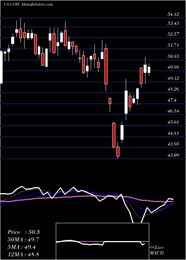This screenshot has height=260, width=186.
Task: Select the 52.57 price axis label
Action: [173, 34]
